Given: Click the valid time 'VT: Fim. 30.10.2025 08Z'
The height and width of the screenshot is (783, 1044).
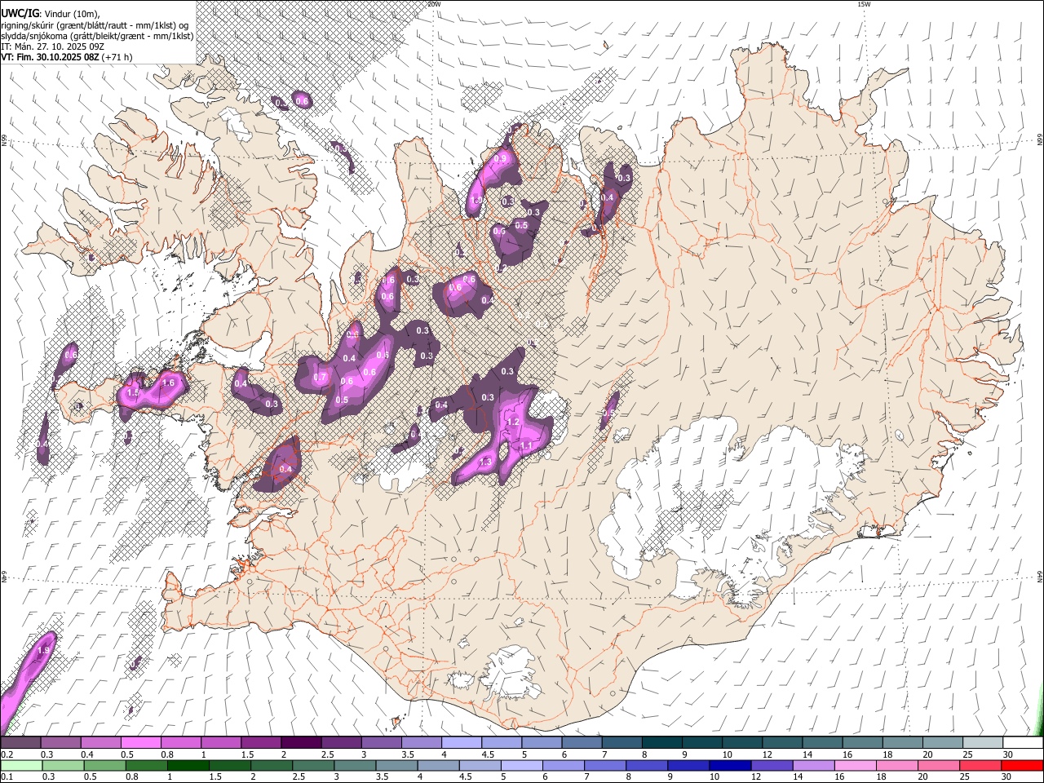Looking at the screenshot, I should pyautogui.click(x=51, y=57).
